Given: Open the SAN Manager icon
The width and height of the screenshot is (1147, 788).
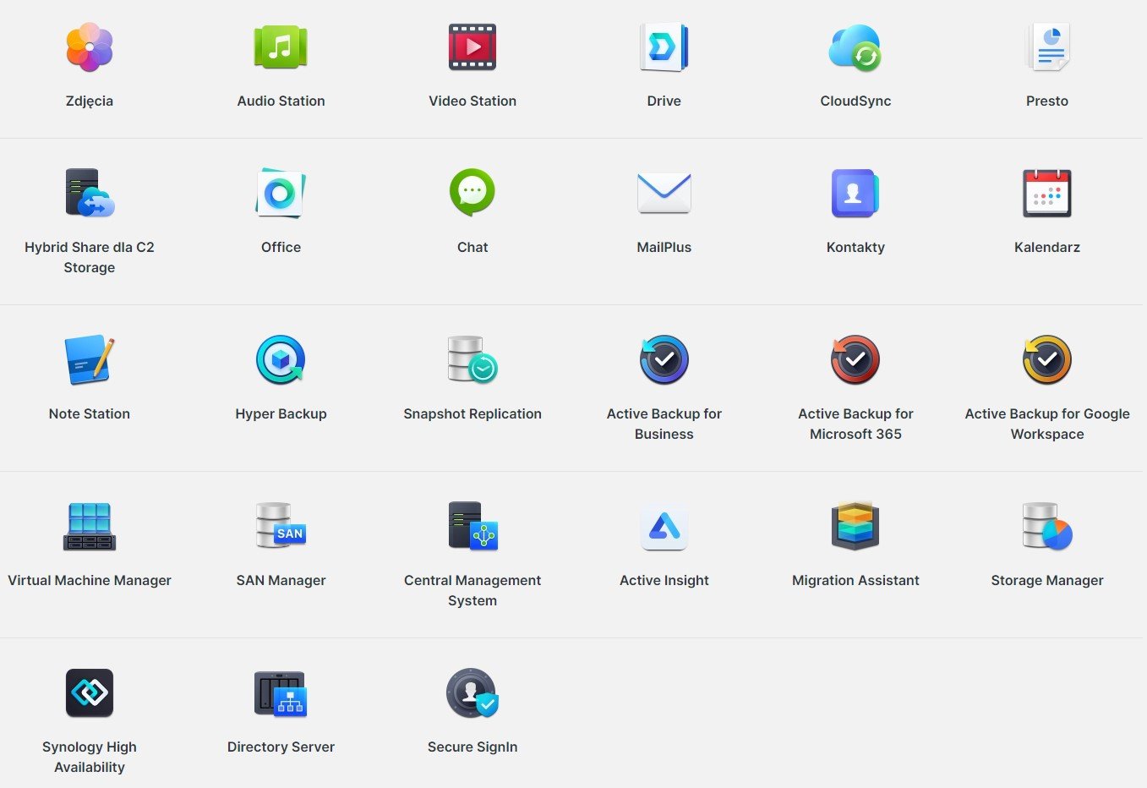Looking at the screenshot, I should point(281,527).
